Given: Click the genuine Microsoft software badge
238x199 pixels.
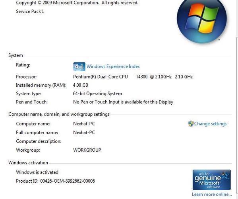Looking at the screenshot, I should (212, 180).
